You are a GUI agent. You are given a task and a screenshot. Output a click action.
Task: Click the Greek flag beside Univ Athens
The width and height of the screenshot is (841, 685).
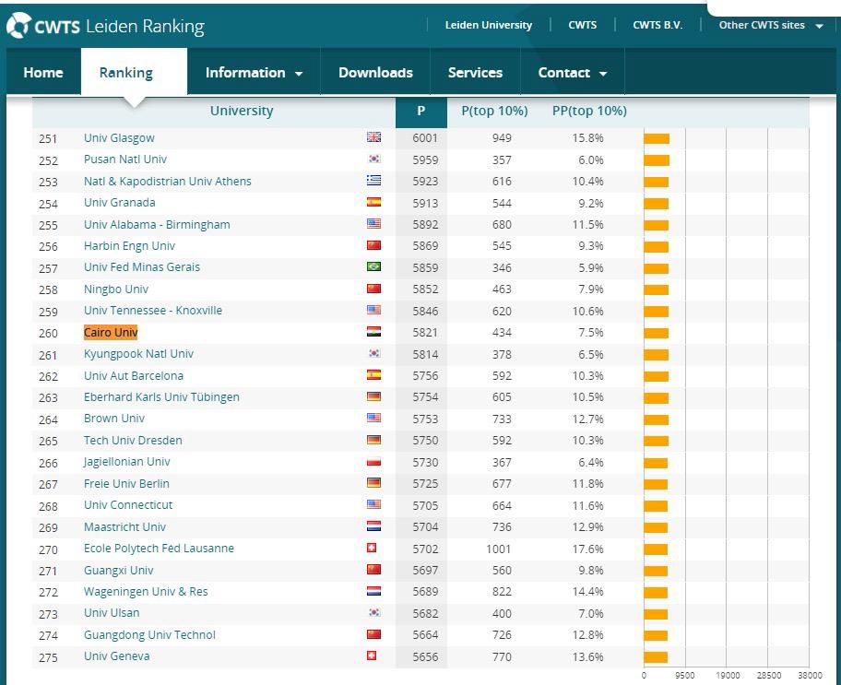tap(373, 181)
